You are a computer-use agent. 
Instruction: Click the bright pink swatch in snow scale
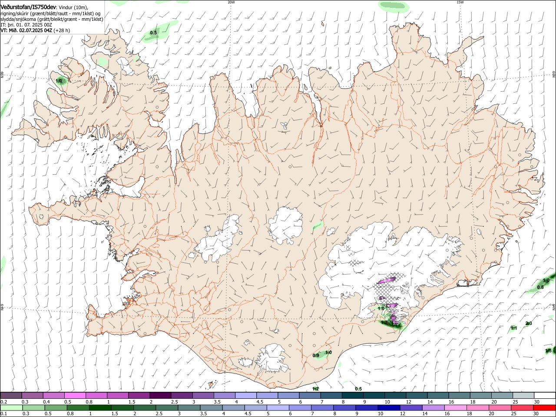point(75,395)
